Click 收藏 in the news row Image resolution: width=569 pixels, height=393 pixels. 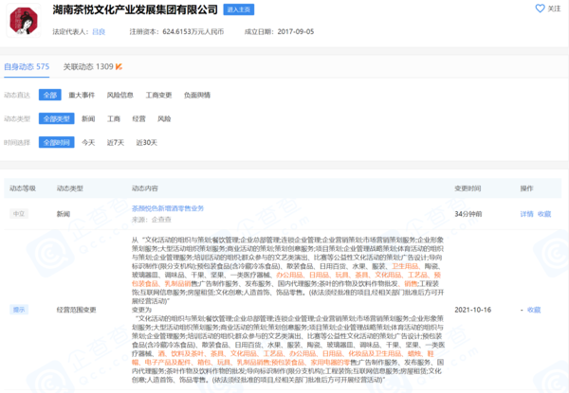(544, 214)
